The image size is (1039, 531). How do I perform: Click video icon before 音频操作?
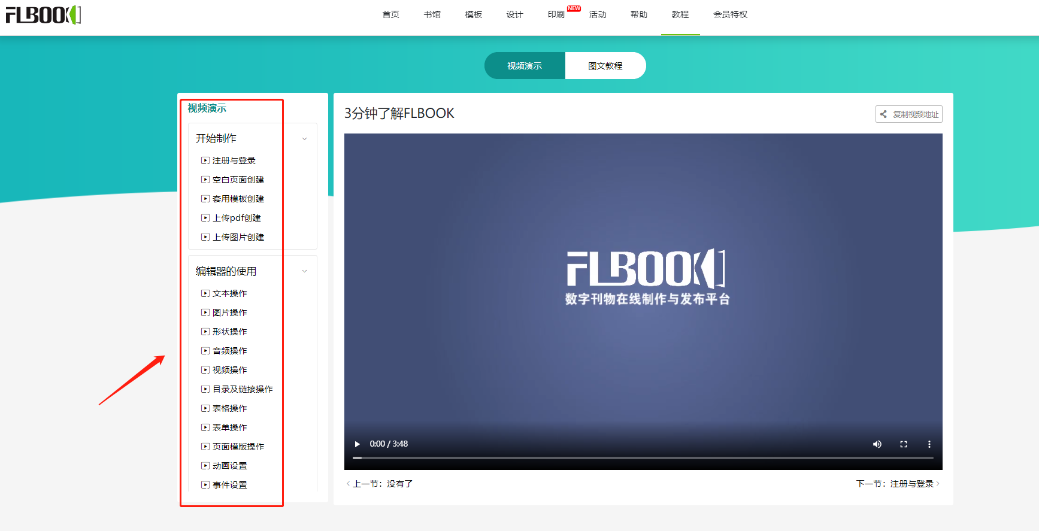pos(205,351)
